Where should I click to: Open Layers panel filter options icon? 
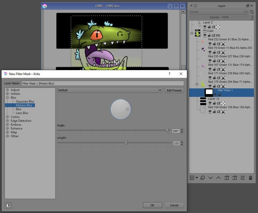pyautogui.click(x=252, y=12)
